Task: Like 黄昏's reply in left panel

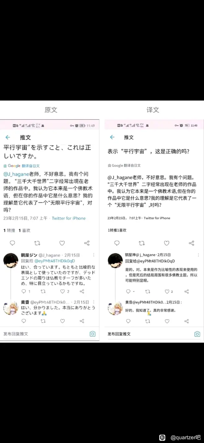Action: click(x=62, y=321)
